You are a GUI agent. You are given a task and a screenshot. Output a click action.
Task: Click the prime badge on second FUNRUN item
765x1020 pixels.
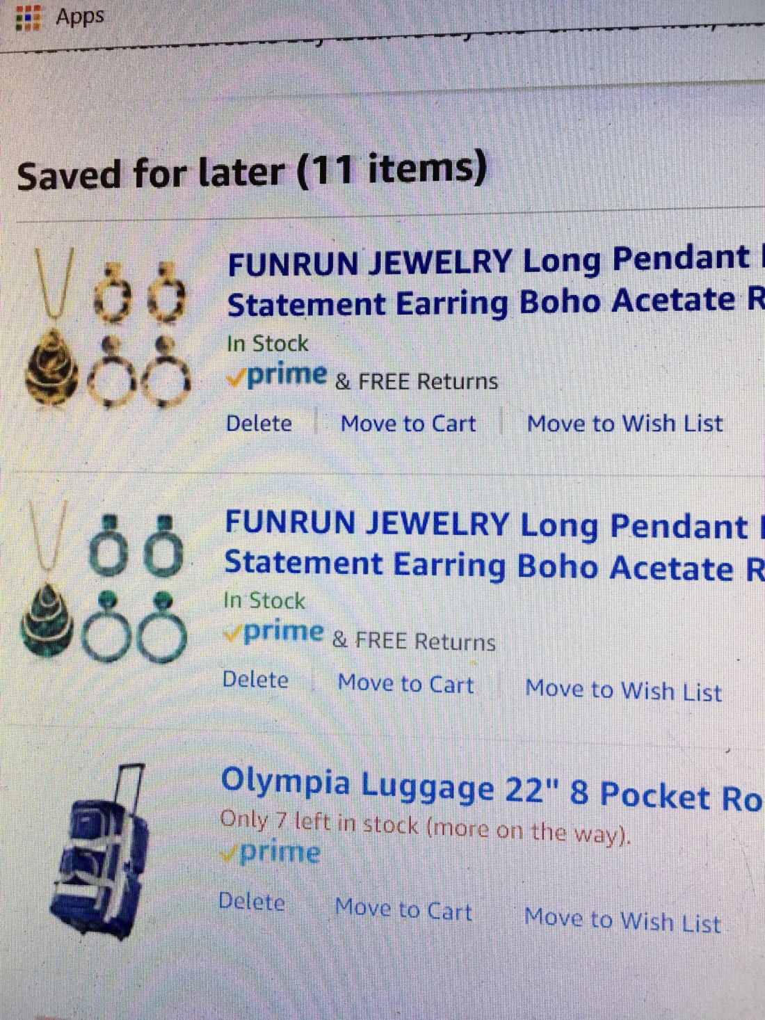point(274,632)
